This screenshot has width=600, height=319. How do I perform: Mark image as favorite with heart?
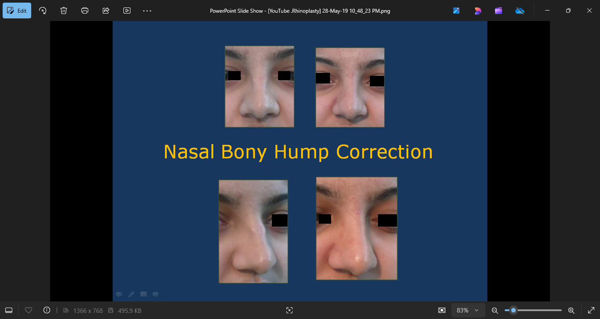(29, 310)
